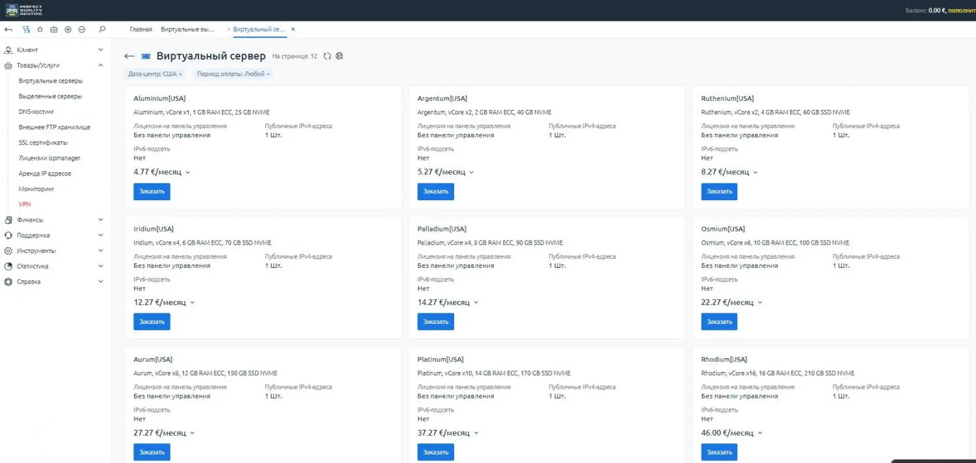Click the back arrow in the toolbar

point(8,29)
